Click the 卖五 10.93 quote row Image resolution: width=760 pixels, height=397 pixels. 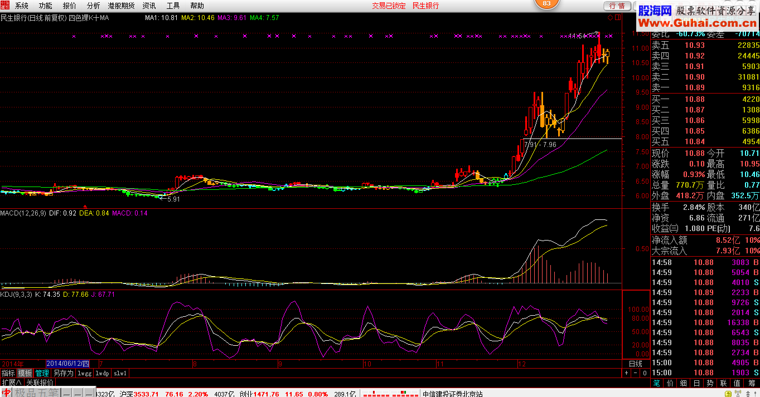click(705, 45)
